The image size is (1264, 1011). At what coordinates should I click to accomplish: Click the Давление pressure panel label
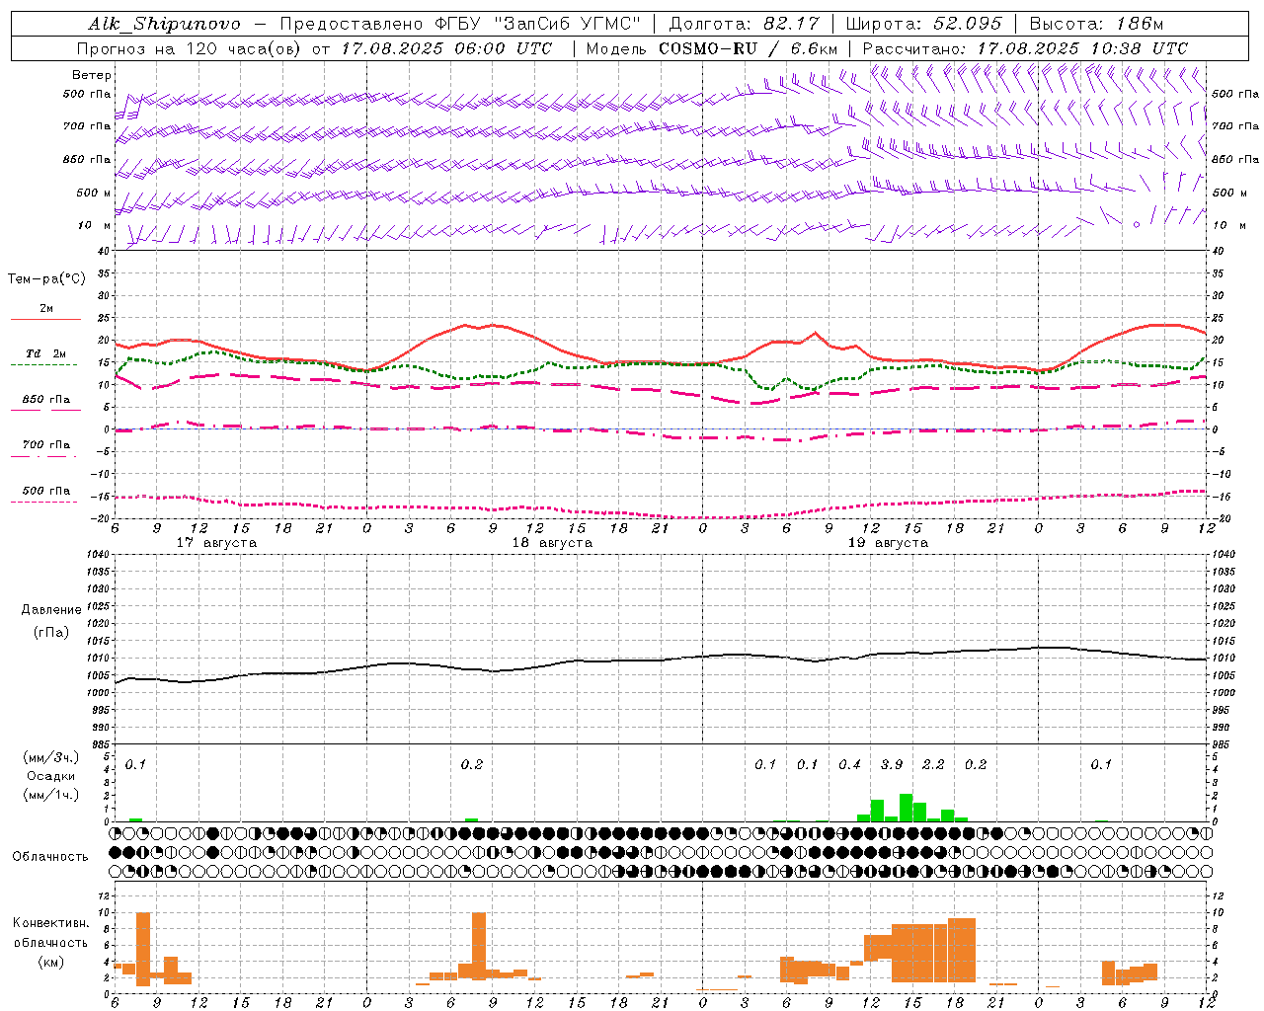point(51,610)
